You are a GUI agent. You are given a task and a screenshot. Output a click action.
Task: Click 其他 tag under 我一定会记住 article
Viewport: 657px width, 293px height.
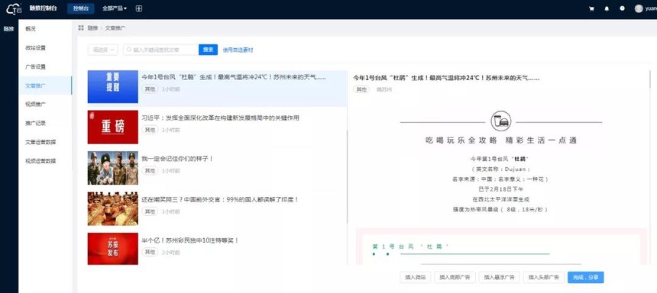150,171
